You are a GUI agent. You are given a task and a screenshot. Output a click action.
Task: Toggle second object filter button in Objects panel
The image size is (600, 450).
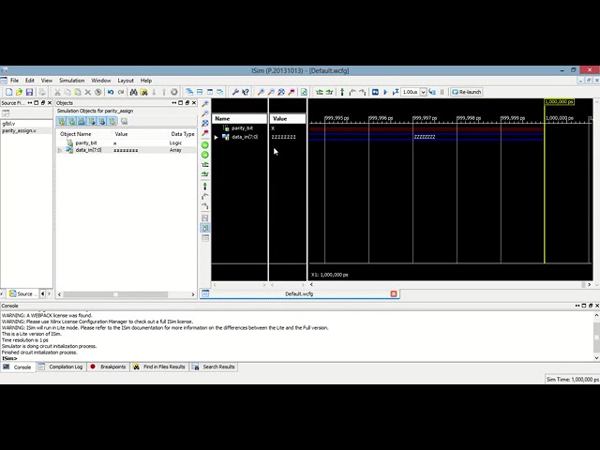coord(71,122)
